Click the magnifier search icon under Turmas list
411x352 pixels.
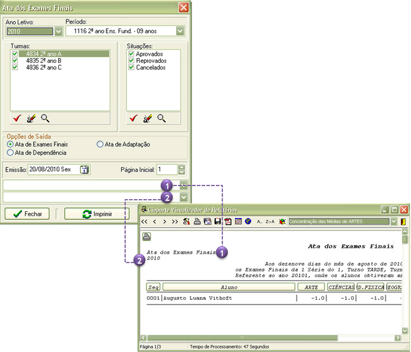click(x=45, y=119)
